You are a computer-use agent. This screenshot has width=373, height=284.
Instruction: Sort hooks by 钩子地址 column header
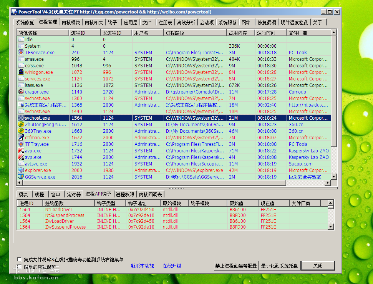tap(143, 204)
